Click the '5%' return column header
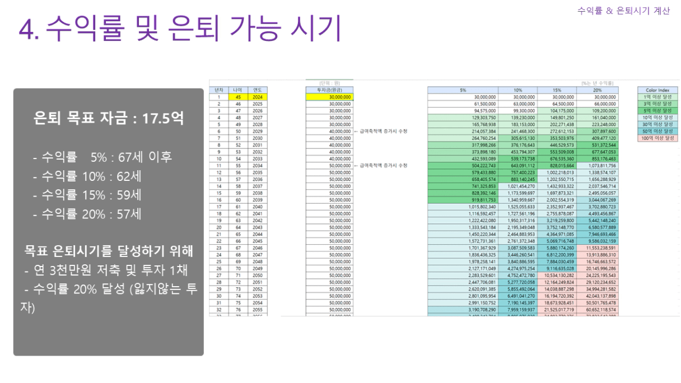The image size is (681, 383). 463,90
